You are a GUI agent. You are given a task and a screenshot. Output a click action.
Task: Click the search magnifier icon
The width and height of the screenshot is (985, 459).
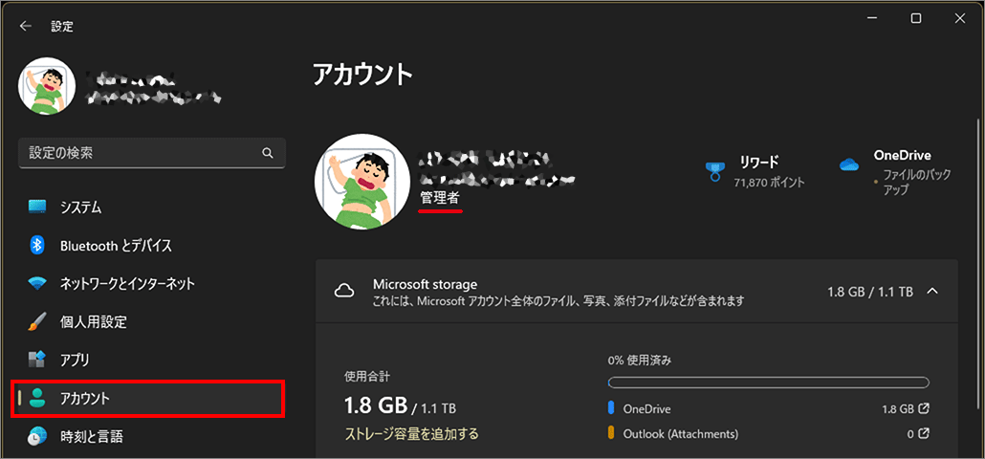[x=268, y=153]
